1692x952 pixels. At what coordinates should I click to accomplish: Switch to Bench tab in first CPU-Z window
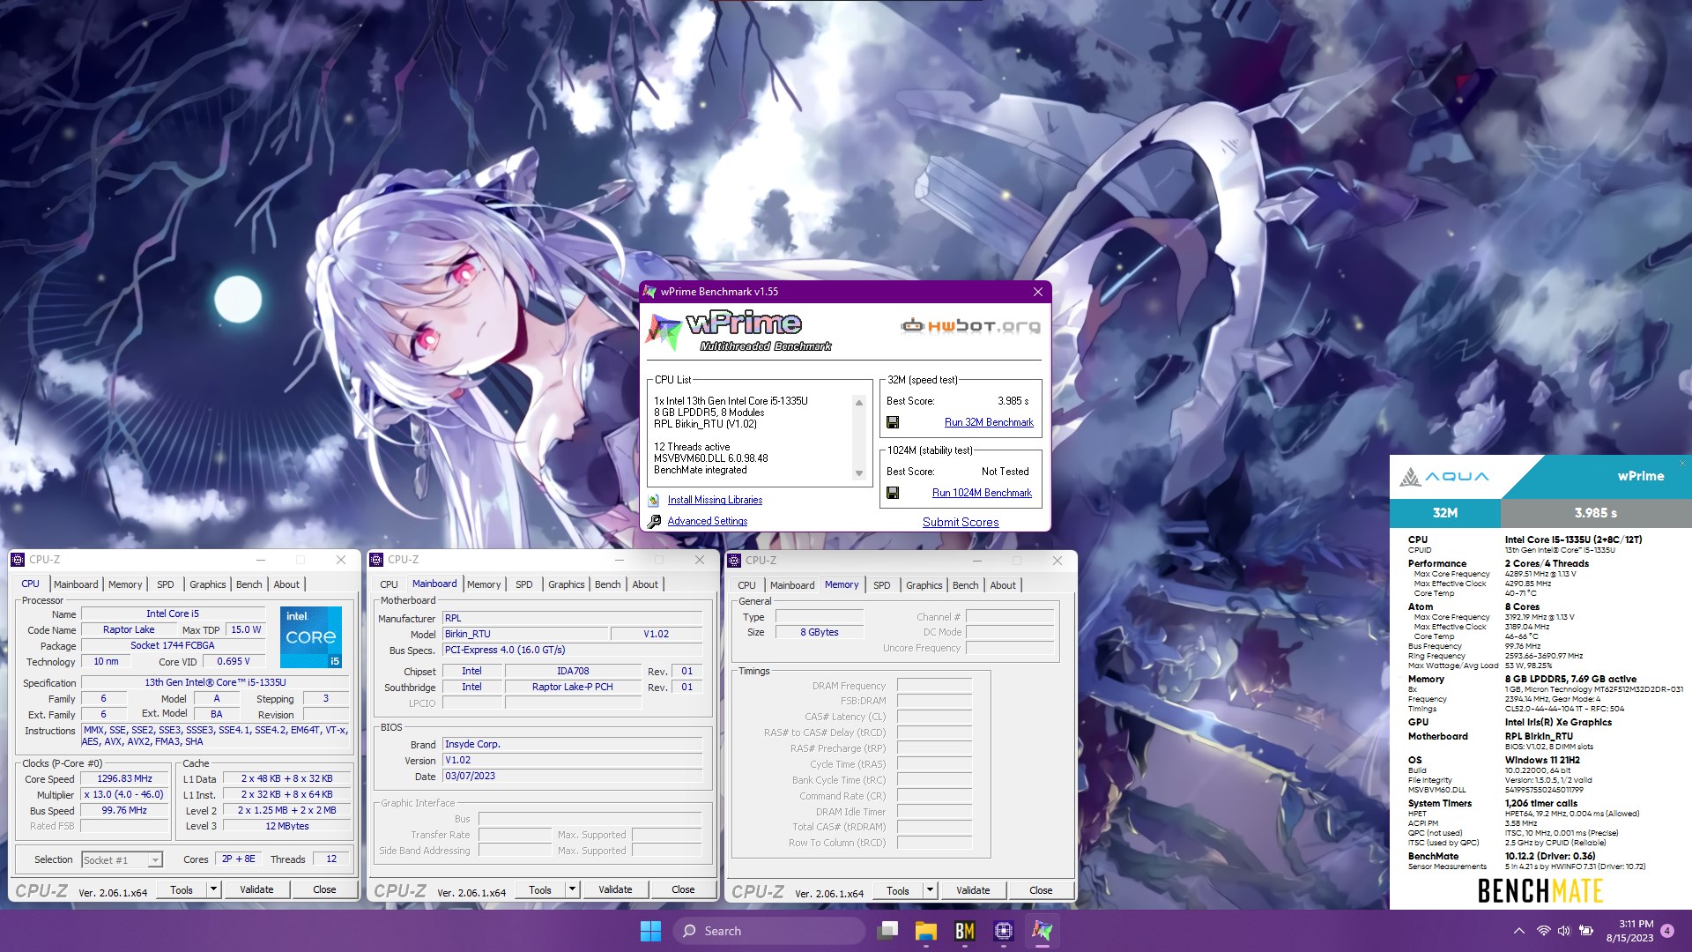coord(249,584)
